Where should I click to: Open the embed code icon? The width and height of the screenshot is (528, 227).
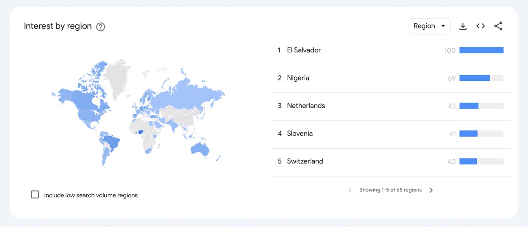click(481, 26)
